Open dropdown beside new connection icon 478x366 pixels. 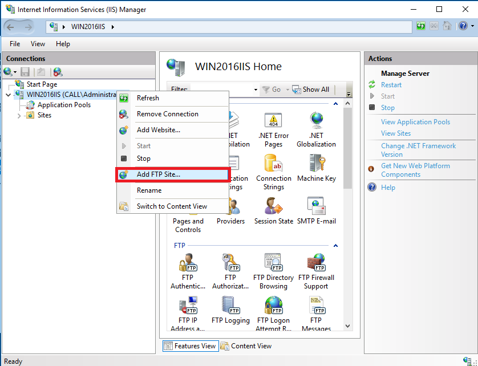(15, 72)
